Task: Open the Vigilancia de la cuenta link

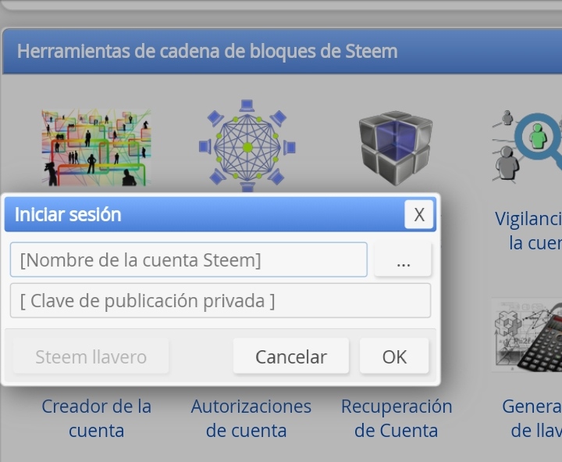Action: pyautogui.click(x=528, y=231)
